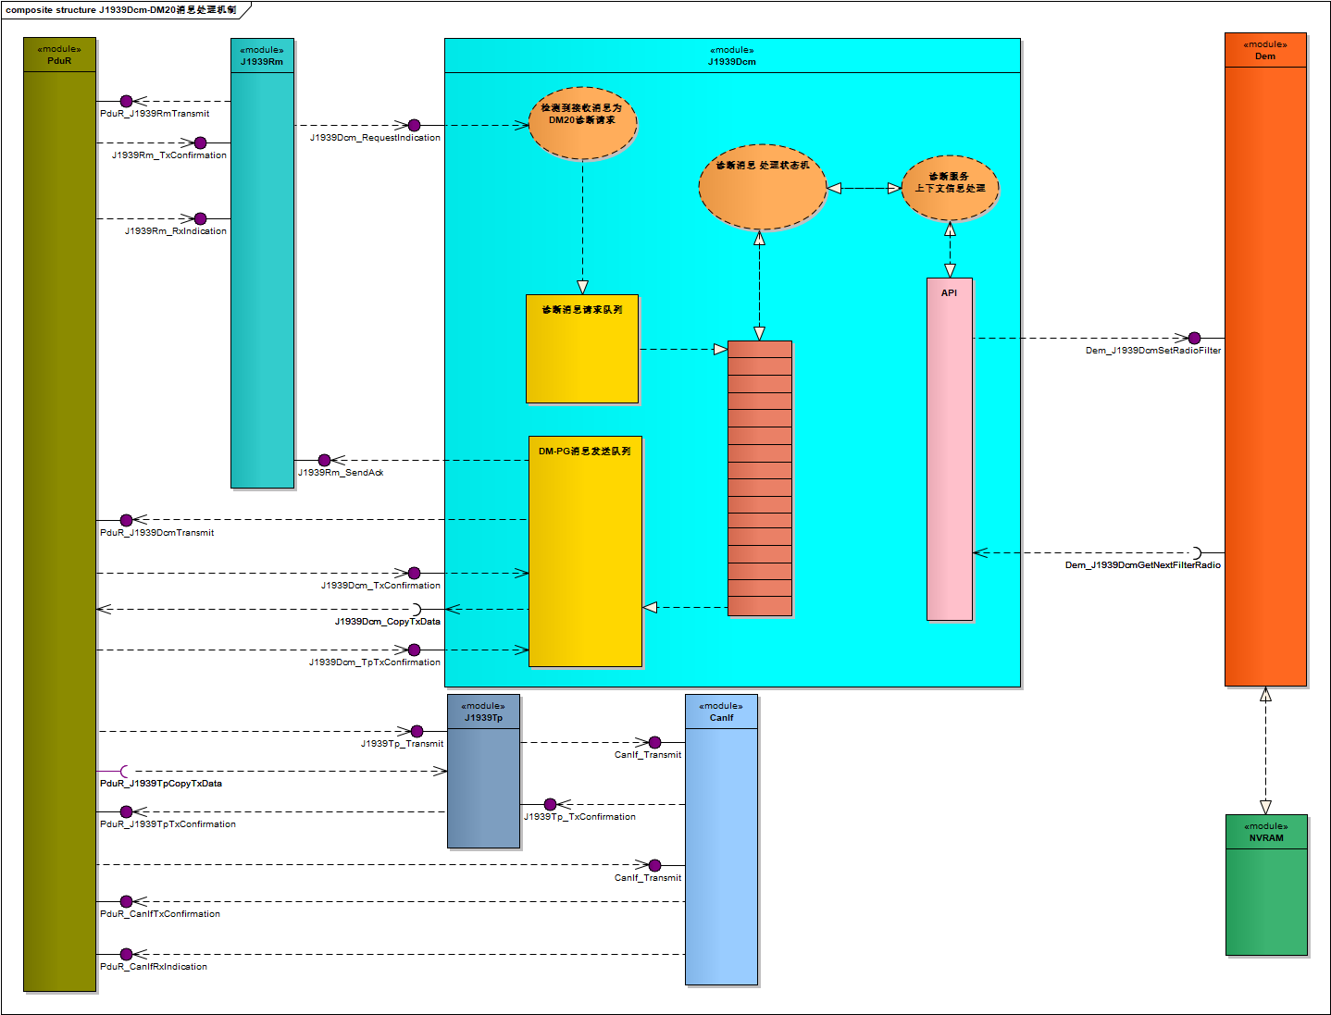Click the PduR_J1939RmTransmit port circle
Screen dimensions: 1331x1015
click(127, 101)
